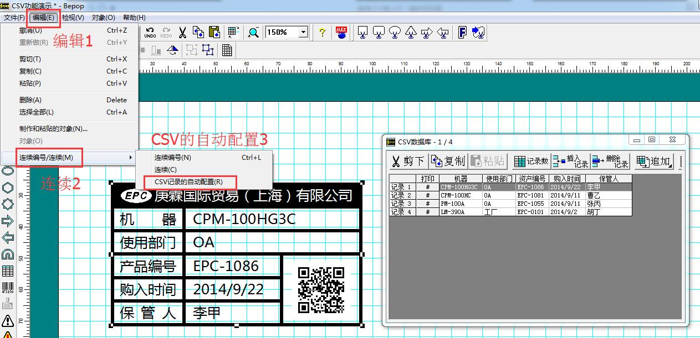Image resolution: width=700 pixels, height=338 pixels.
Task: Select the warning triangle symbol tool
Action: tap(8, 320)
